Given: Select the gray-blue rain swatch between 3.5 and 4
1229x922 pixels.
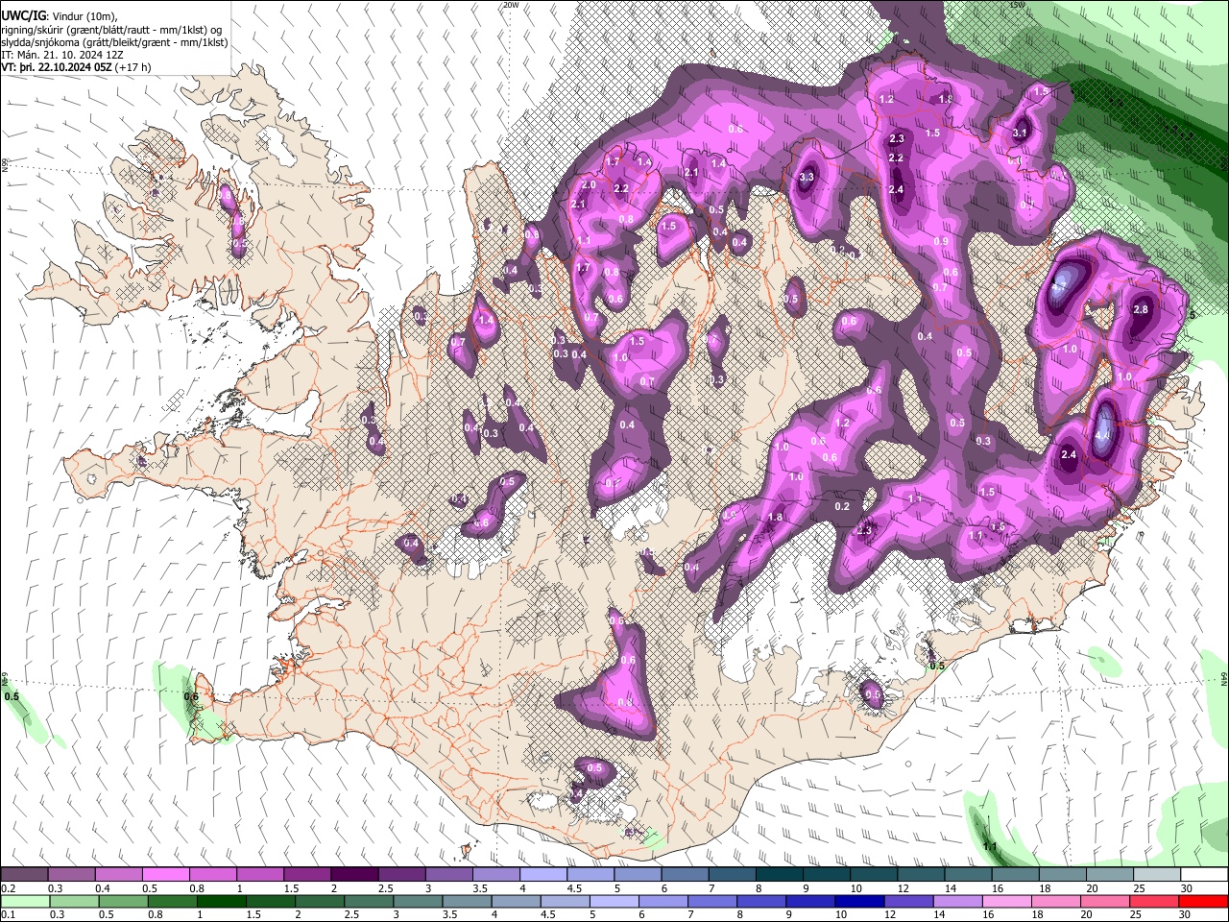Looking at the screenshot, I should (x=466, y=901).
